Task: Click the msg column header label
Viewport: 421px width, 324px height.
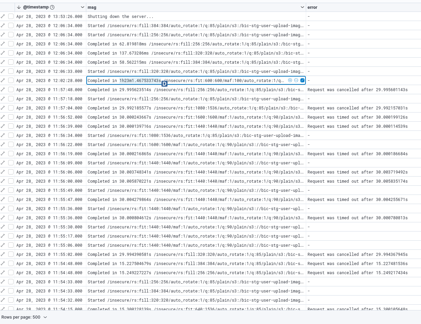Action: pos(90,7)
